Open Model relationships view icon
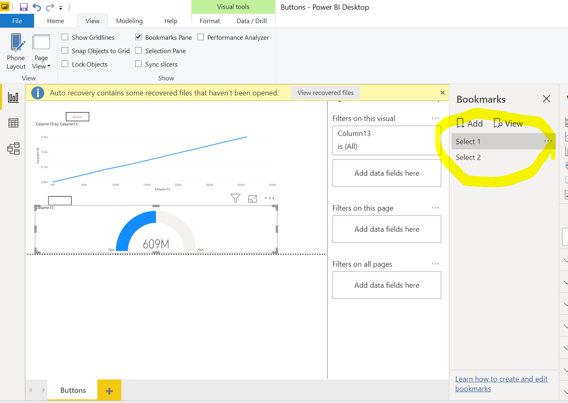Image resolution: width=568 pixels, height=403 pixels. pos(13,149)
